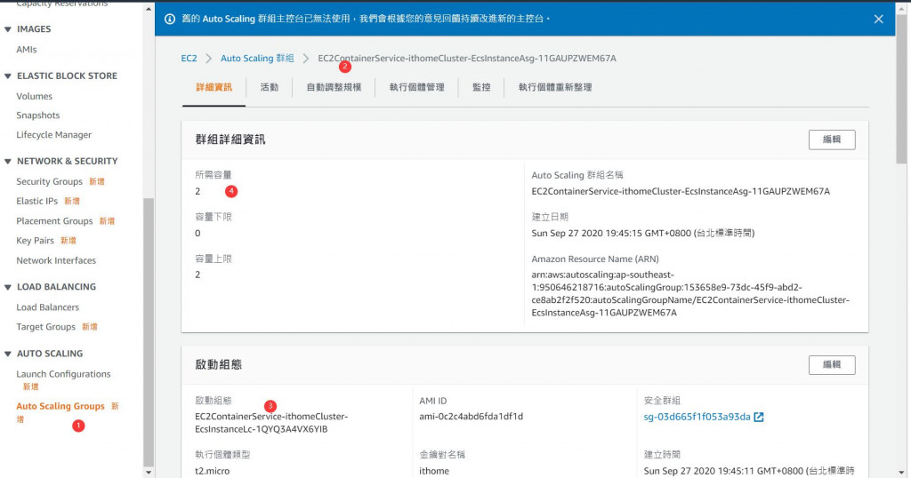Image resolution: width=911 pixels, height=478 pixels.
Task: Click sidebar scroll down arrow
Action: [149, 472]
